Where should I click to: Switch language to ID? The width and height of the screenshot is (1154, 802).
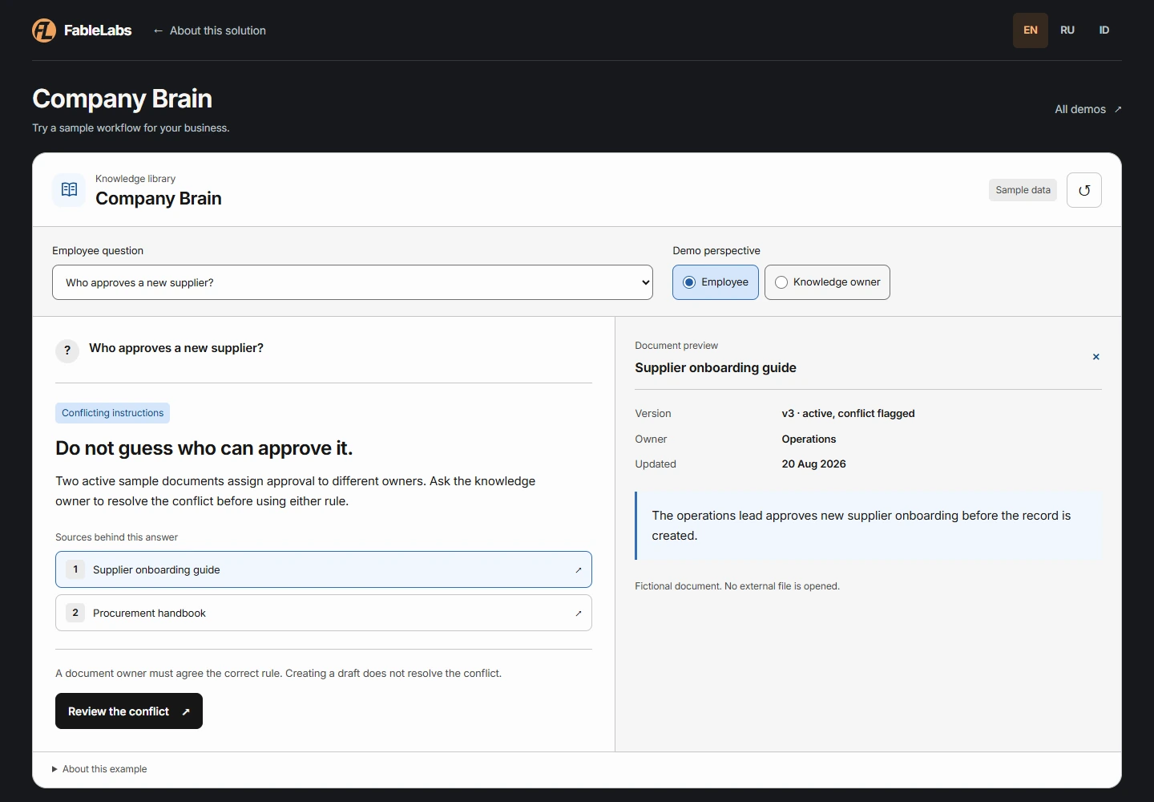click(x=1104, y=30)
